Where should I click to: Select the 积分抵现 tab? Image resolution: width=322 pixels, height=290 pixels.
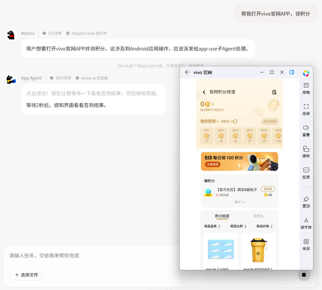point(222,216)
